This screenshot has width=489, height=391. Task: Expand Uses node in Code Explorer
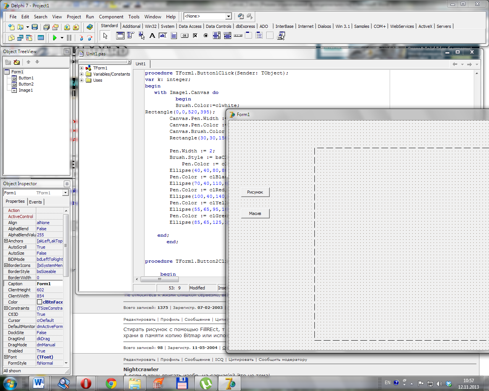[81, 80]
